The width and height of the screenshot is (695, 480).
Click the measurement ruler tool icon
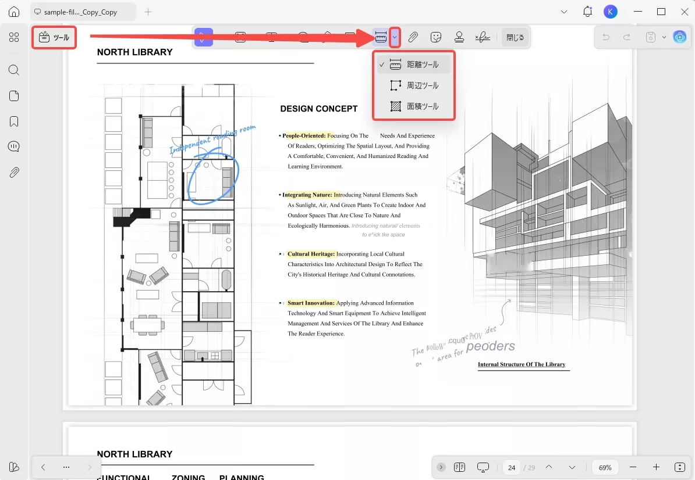[381, 37]
